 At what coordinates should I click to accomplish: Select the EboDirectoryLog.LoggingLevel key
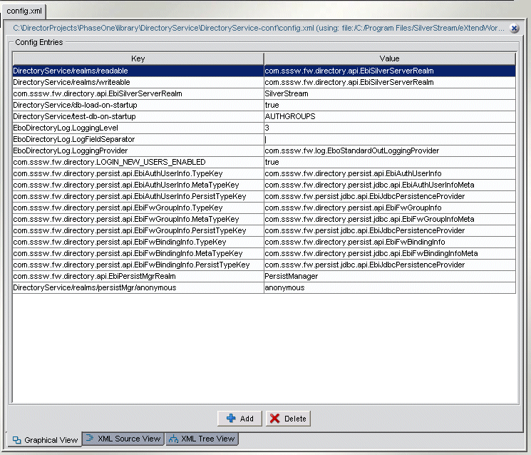pos(138,128)
